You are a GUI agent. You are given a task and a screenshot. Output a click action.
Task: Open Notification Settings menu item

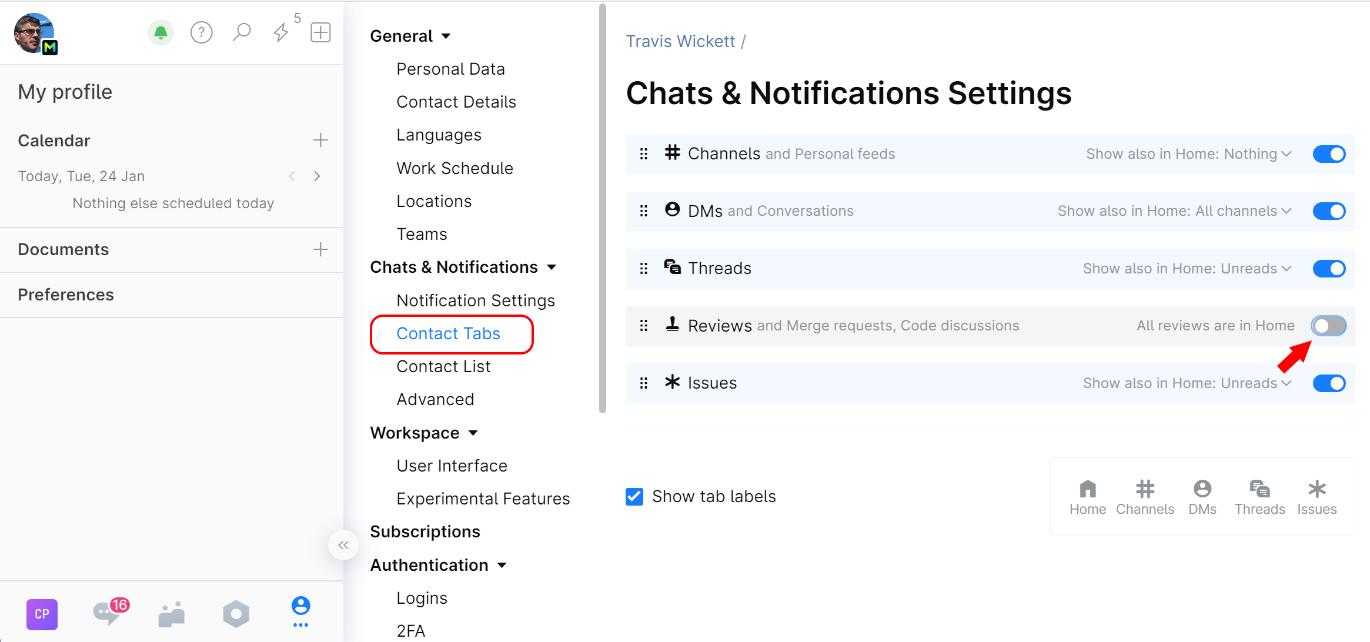pyautogui.click(x=475, y=300)
